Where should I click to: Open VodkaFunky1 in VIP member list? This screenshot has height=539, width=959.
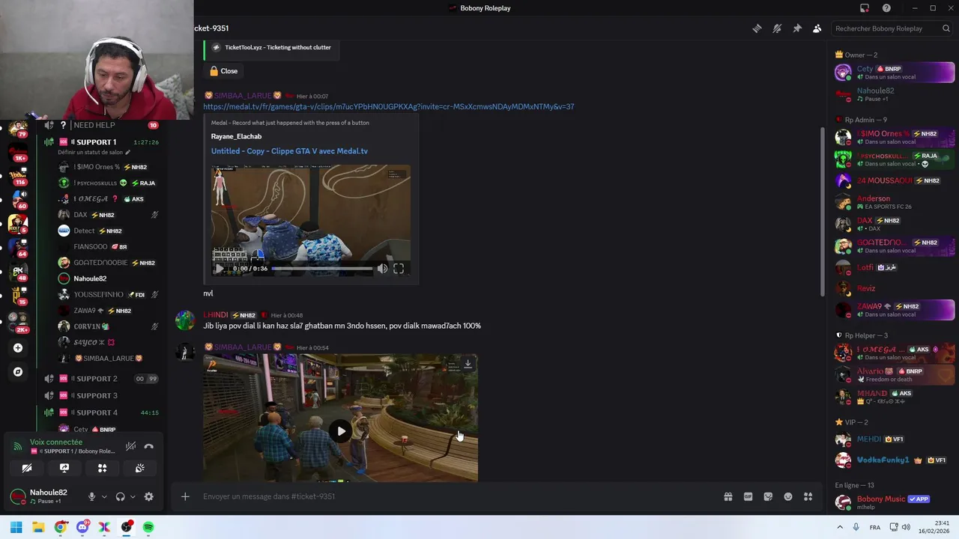tap(895, 460)
